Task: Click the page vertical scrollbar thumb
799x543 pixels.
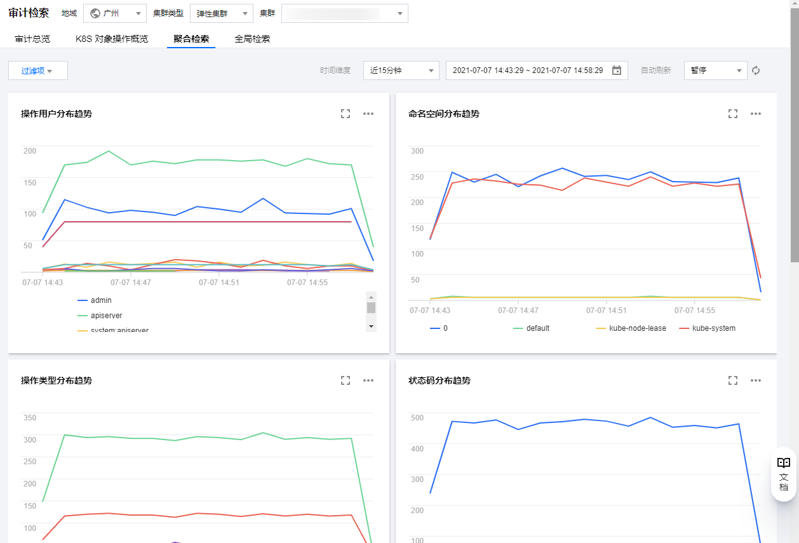Action: point(795,134)
